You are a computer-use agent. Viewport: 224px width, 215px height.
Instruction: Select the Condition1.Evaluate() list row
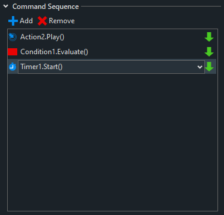point(112,52)
